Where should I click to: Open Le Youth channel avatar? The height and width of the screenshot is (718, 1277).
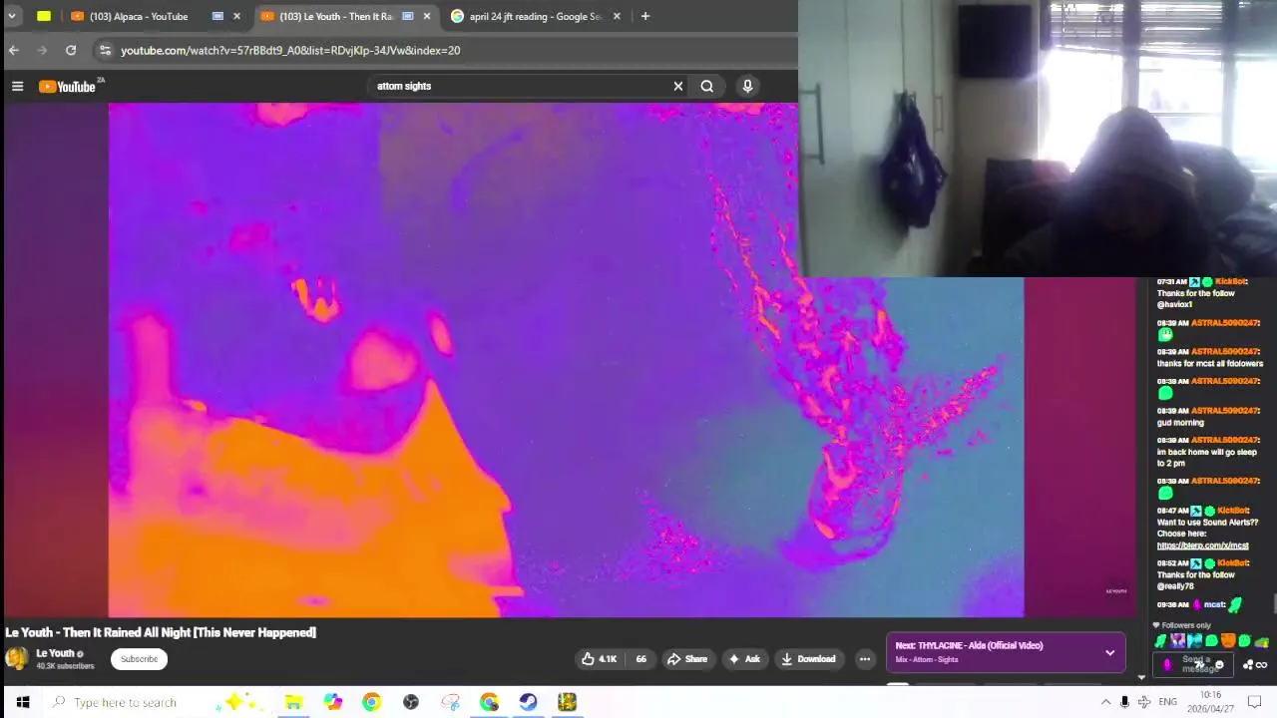(17, 658)
